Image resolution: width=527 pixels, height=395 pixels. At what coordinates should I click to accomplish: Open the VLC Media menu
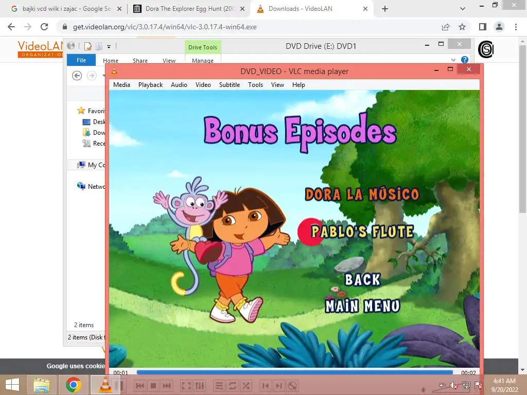coord(121,85)
